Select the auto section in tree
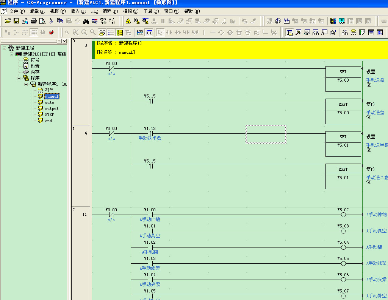Viewport: 388px width, 300px height. [49, 102]
